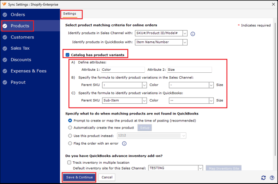Viewport: 278px width, 184px height.
Task: Select Automatically create the new product
Action: pyautogui.click(x=70, y=128)
